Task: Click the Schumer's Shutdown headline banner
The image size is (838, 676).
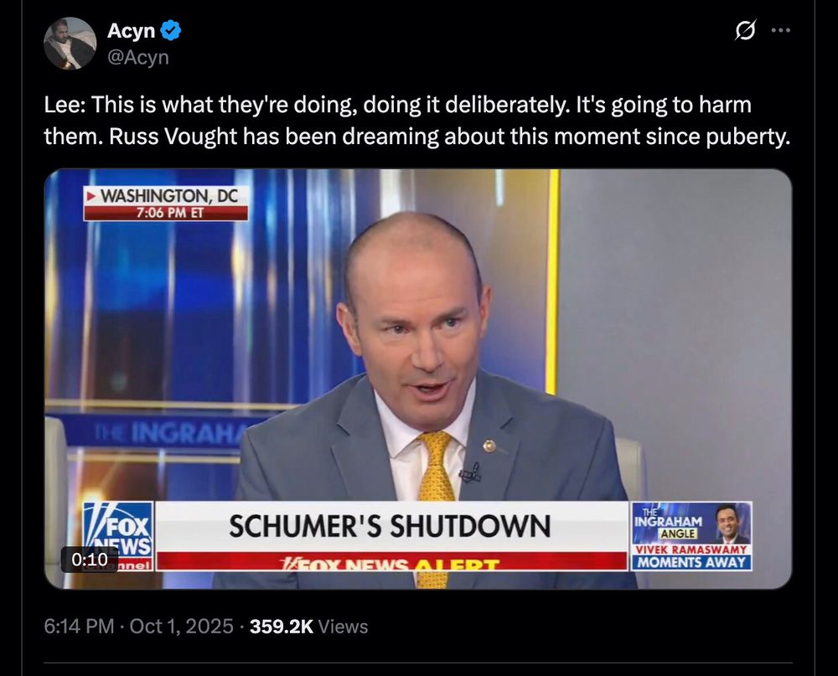Action: click(x=391, y=526)
